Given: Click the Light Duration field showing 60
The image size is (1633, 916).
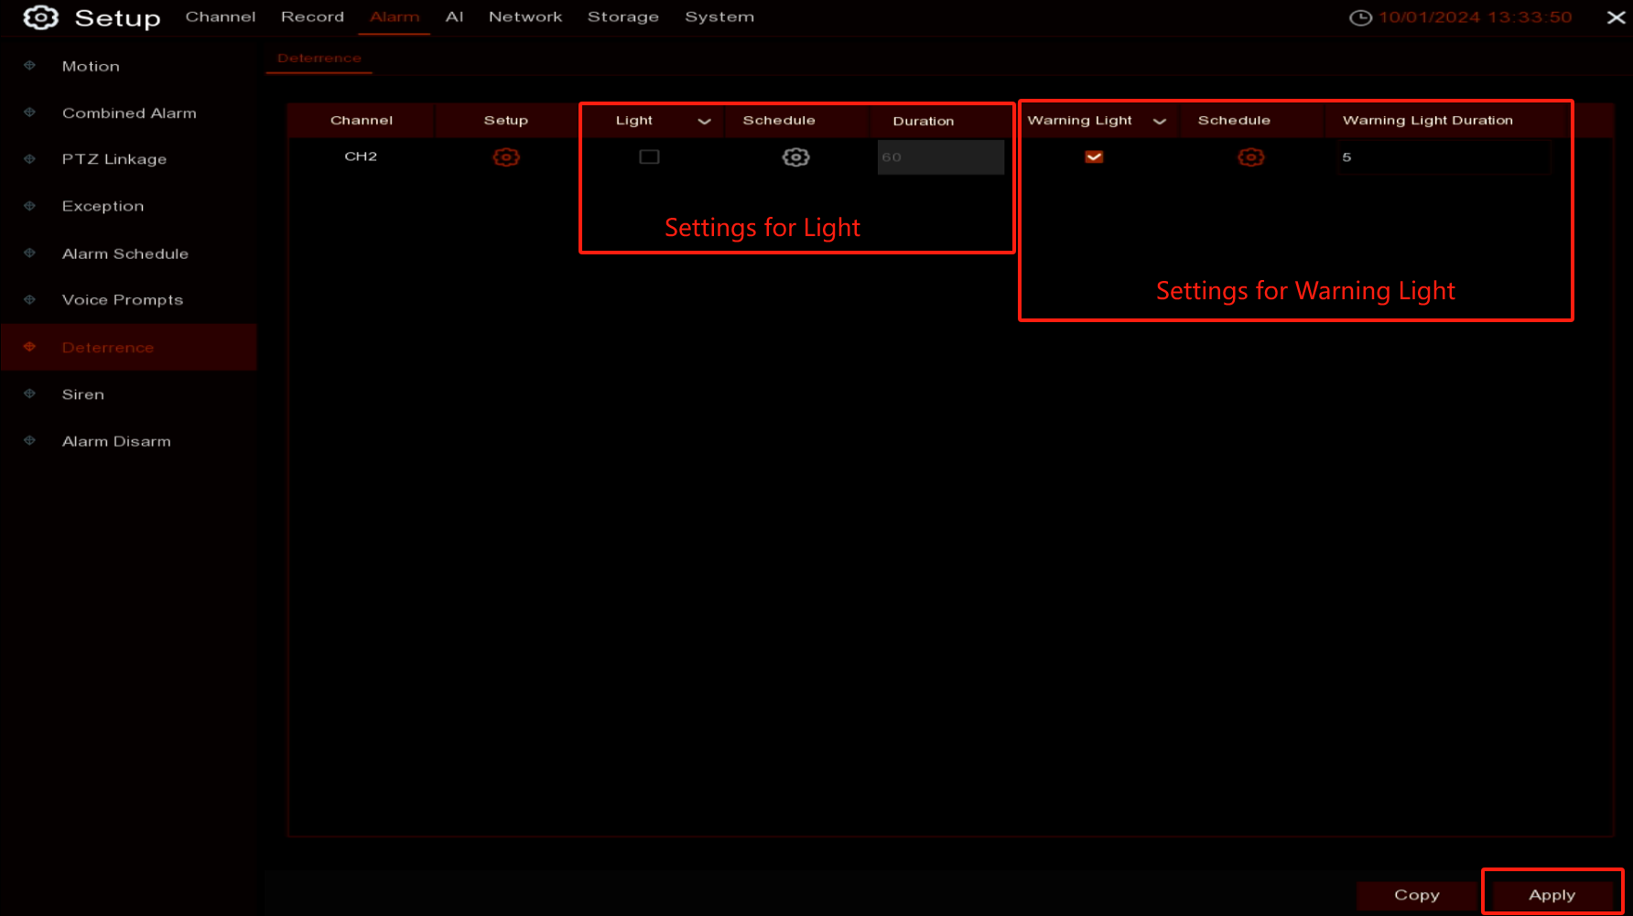Looking at the screenshot, I should [x=940, y=157].
